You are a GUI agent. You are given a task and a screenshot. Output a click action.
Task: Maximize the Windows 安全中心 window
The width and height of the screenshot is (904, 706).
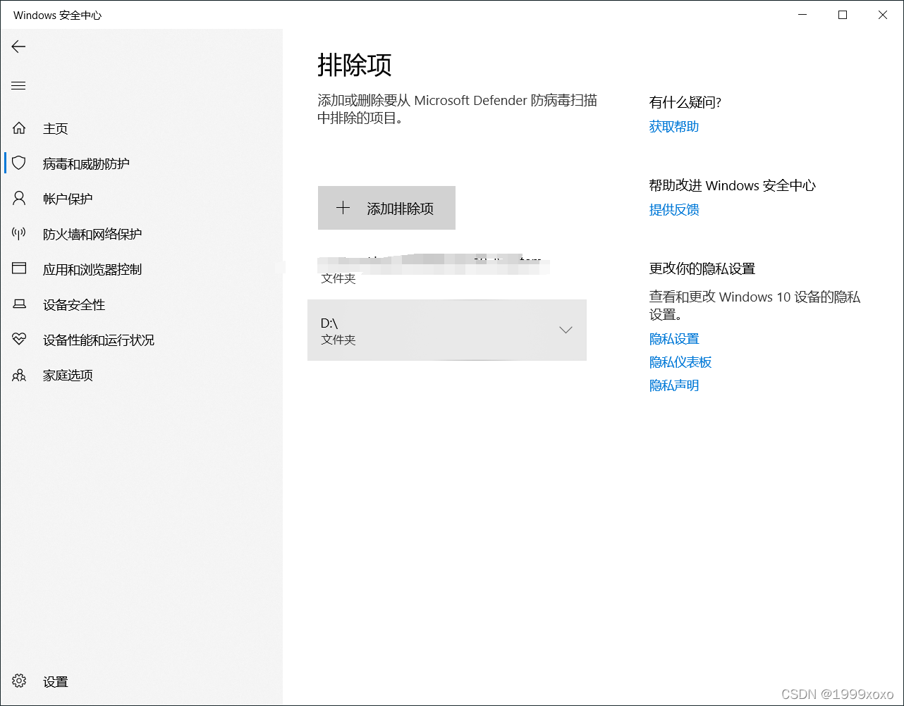click(x=843, y=15)
